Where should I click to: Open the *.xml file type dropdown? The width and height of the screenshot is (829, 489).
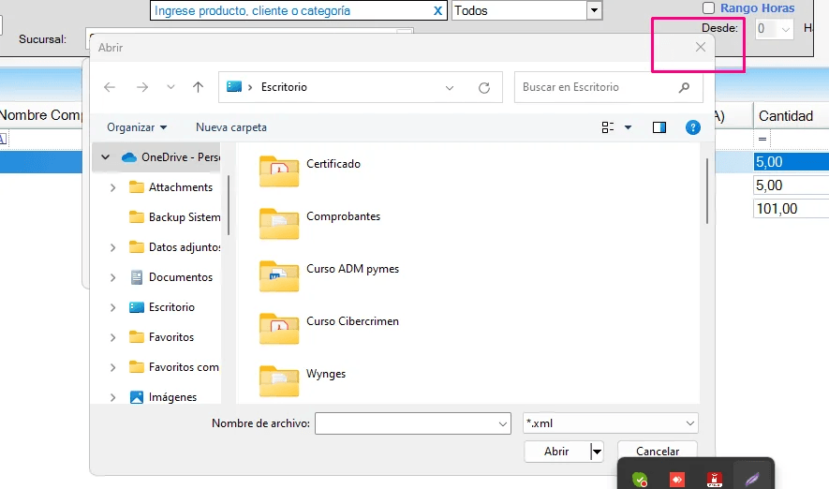[610, 423]
